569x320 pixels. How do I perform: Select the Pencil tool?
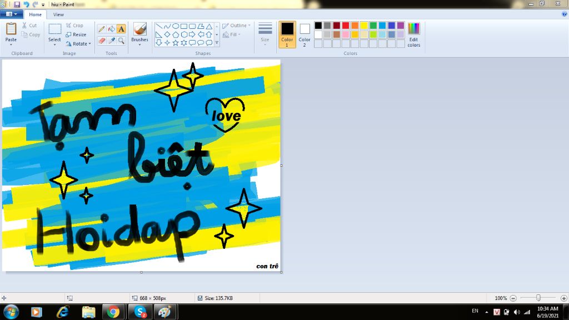click(102, 29)
